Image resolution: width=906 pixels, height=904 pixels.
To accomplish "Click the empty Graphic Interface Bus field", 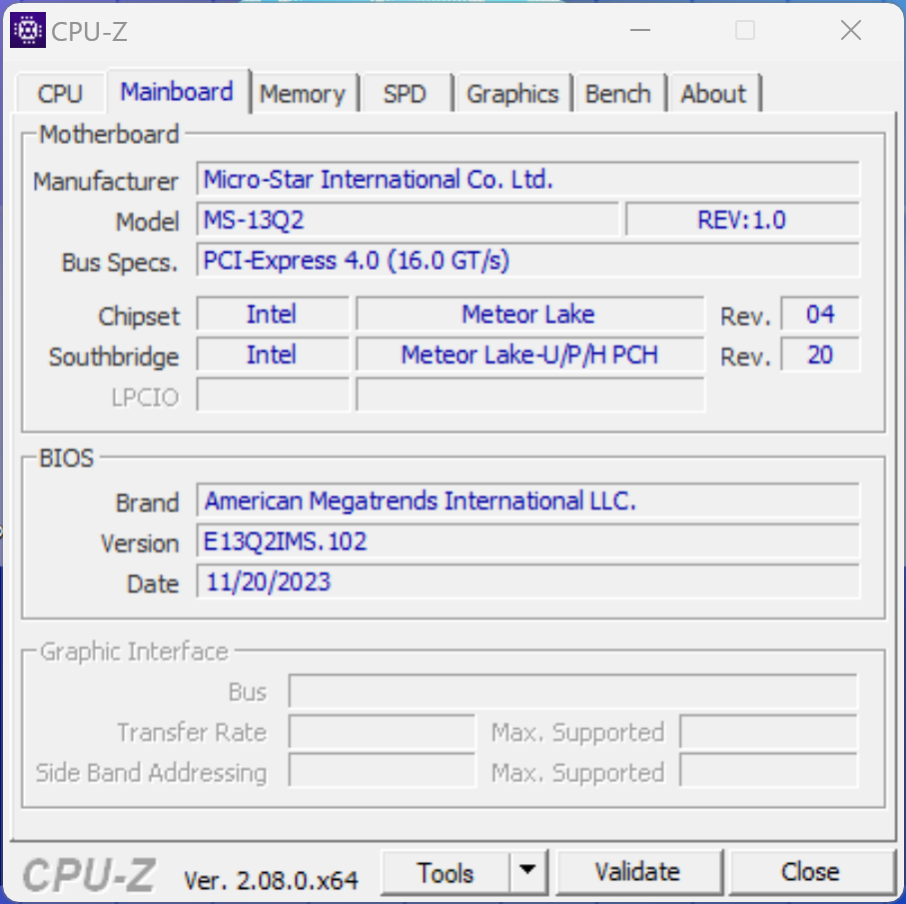I will tap(573, 691).
